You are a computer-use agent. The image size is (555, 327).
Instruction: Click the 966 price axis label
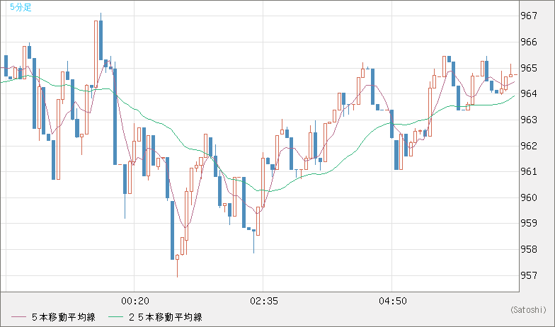[528, 42]
